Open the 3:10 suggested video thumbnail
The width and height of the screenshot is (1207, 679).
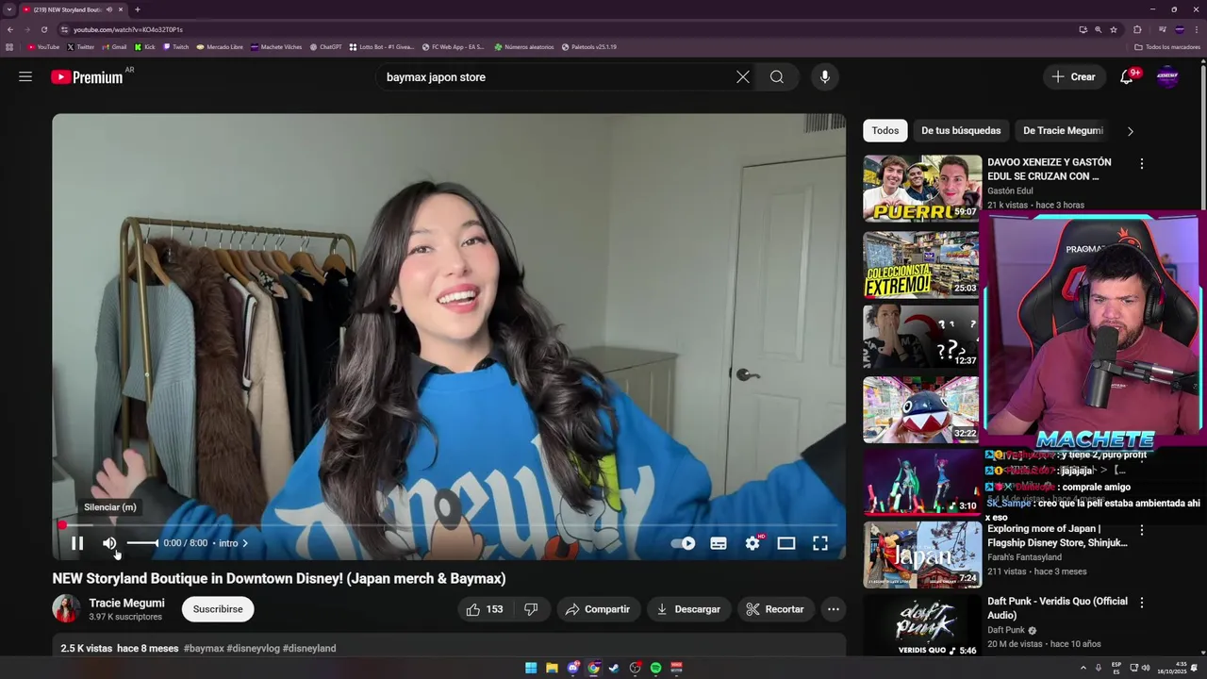[921, 482]
